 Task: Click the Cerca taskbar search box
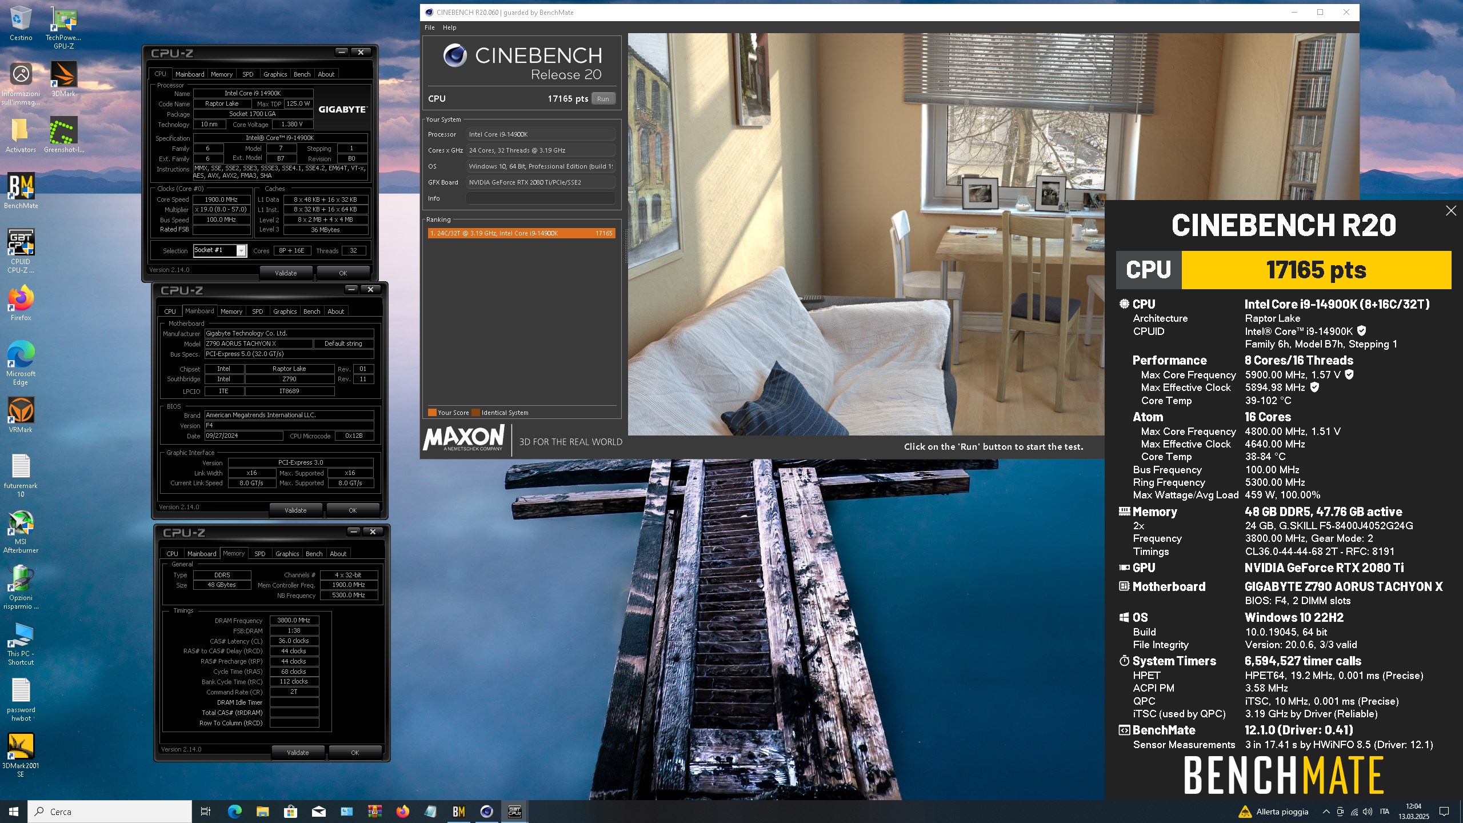110,812
